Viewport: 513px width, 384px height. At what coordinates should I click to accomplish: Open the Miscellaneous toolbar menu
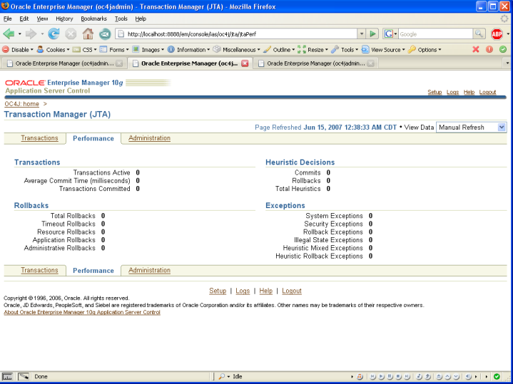[x=236, y=50]
